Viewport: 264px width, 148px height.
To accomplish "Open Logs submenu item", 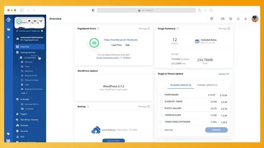I will tap(26, 85).
